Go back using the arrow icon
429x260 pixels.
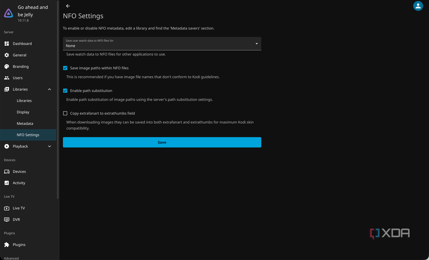(68, 6)
